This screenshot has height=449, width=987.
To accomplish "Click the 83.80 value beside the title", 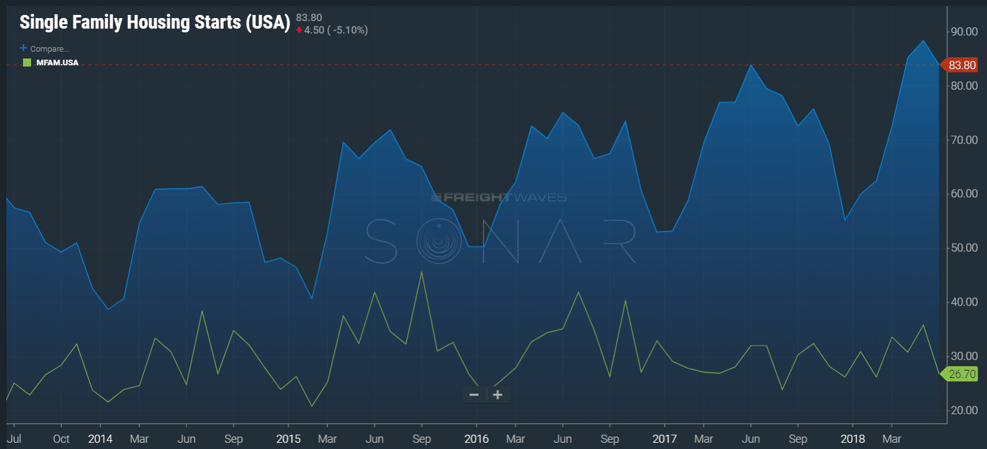I will (x=309, y=17).
